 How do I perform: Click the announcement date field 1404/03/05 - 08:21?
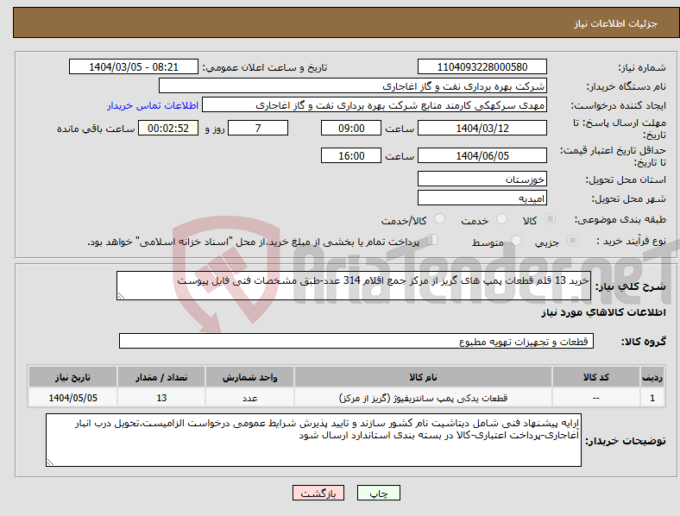pyautogui.click(x=134, y=66)
